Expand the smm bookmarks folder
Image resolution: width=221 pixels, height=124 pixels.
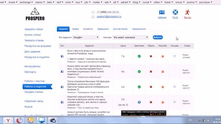(69, 2)
